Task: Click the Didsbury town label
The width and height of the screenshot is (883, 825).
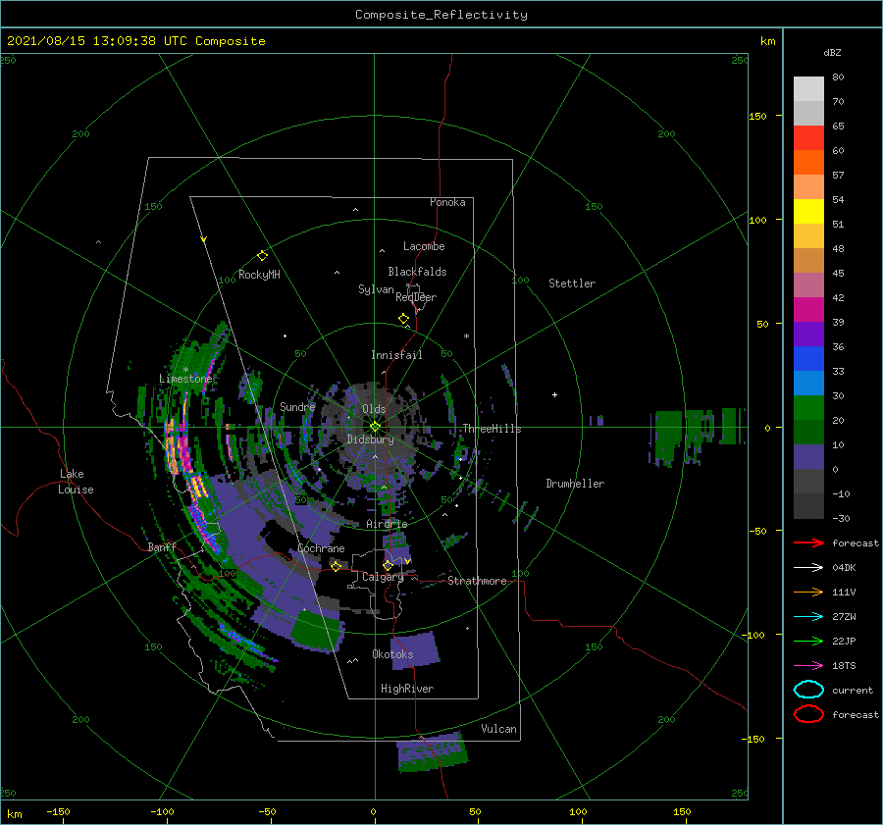Action: [370, 439]
